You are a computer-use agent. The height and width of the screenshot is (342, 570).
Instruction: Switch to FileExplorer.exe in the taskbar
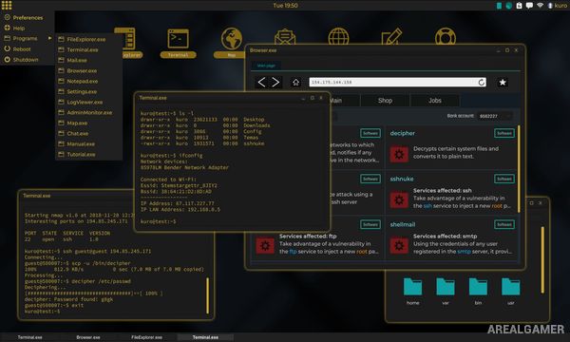click(146, 337)
